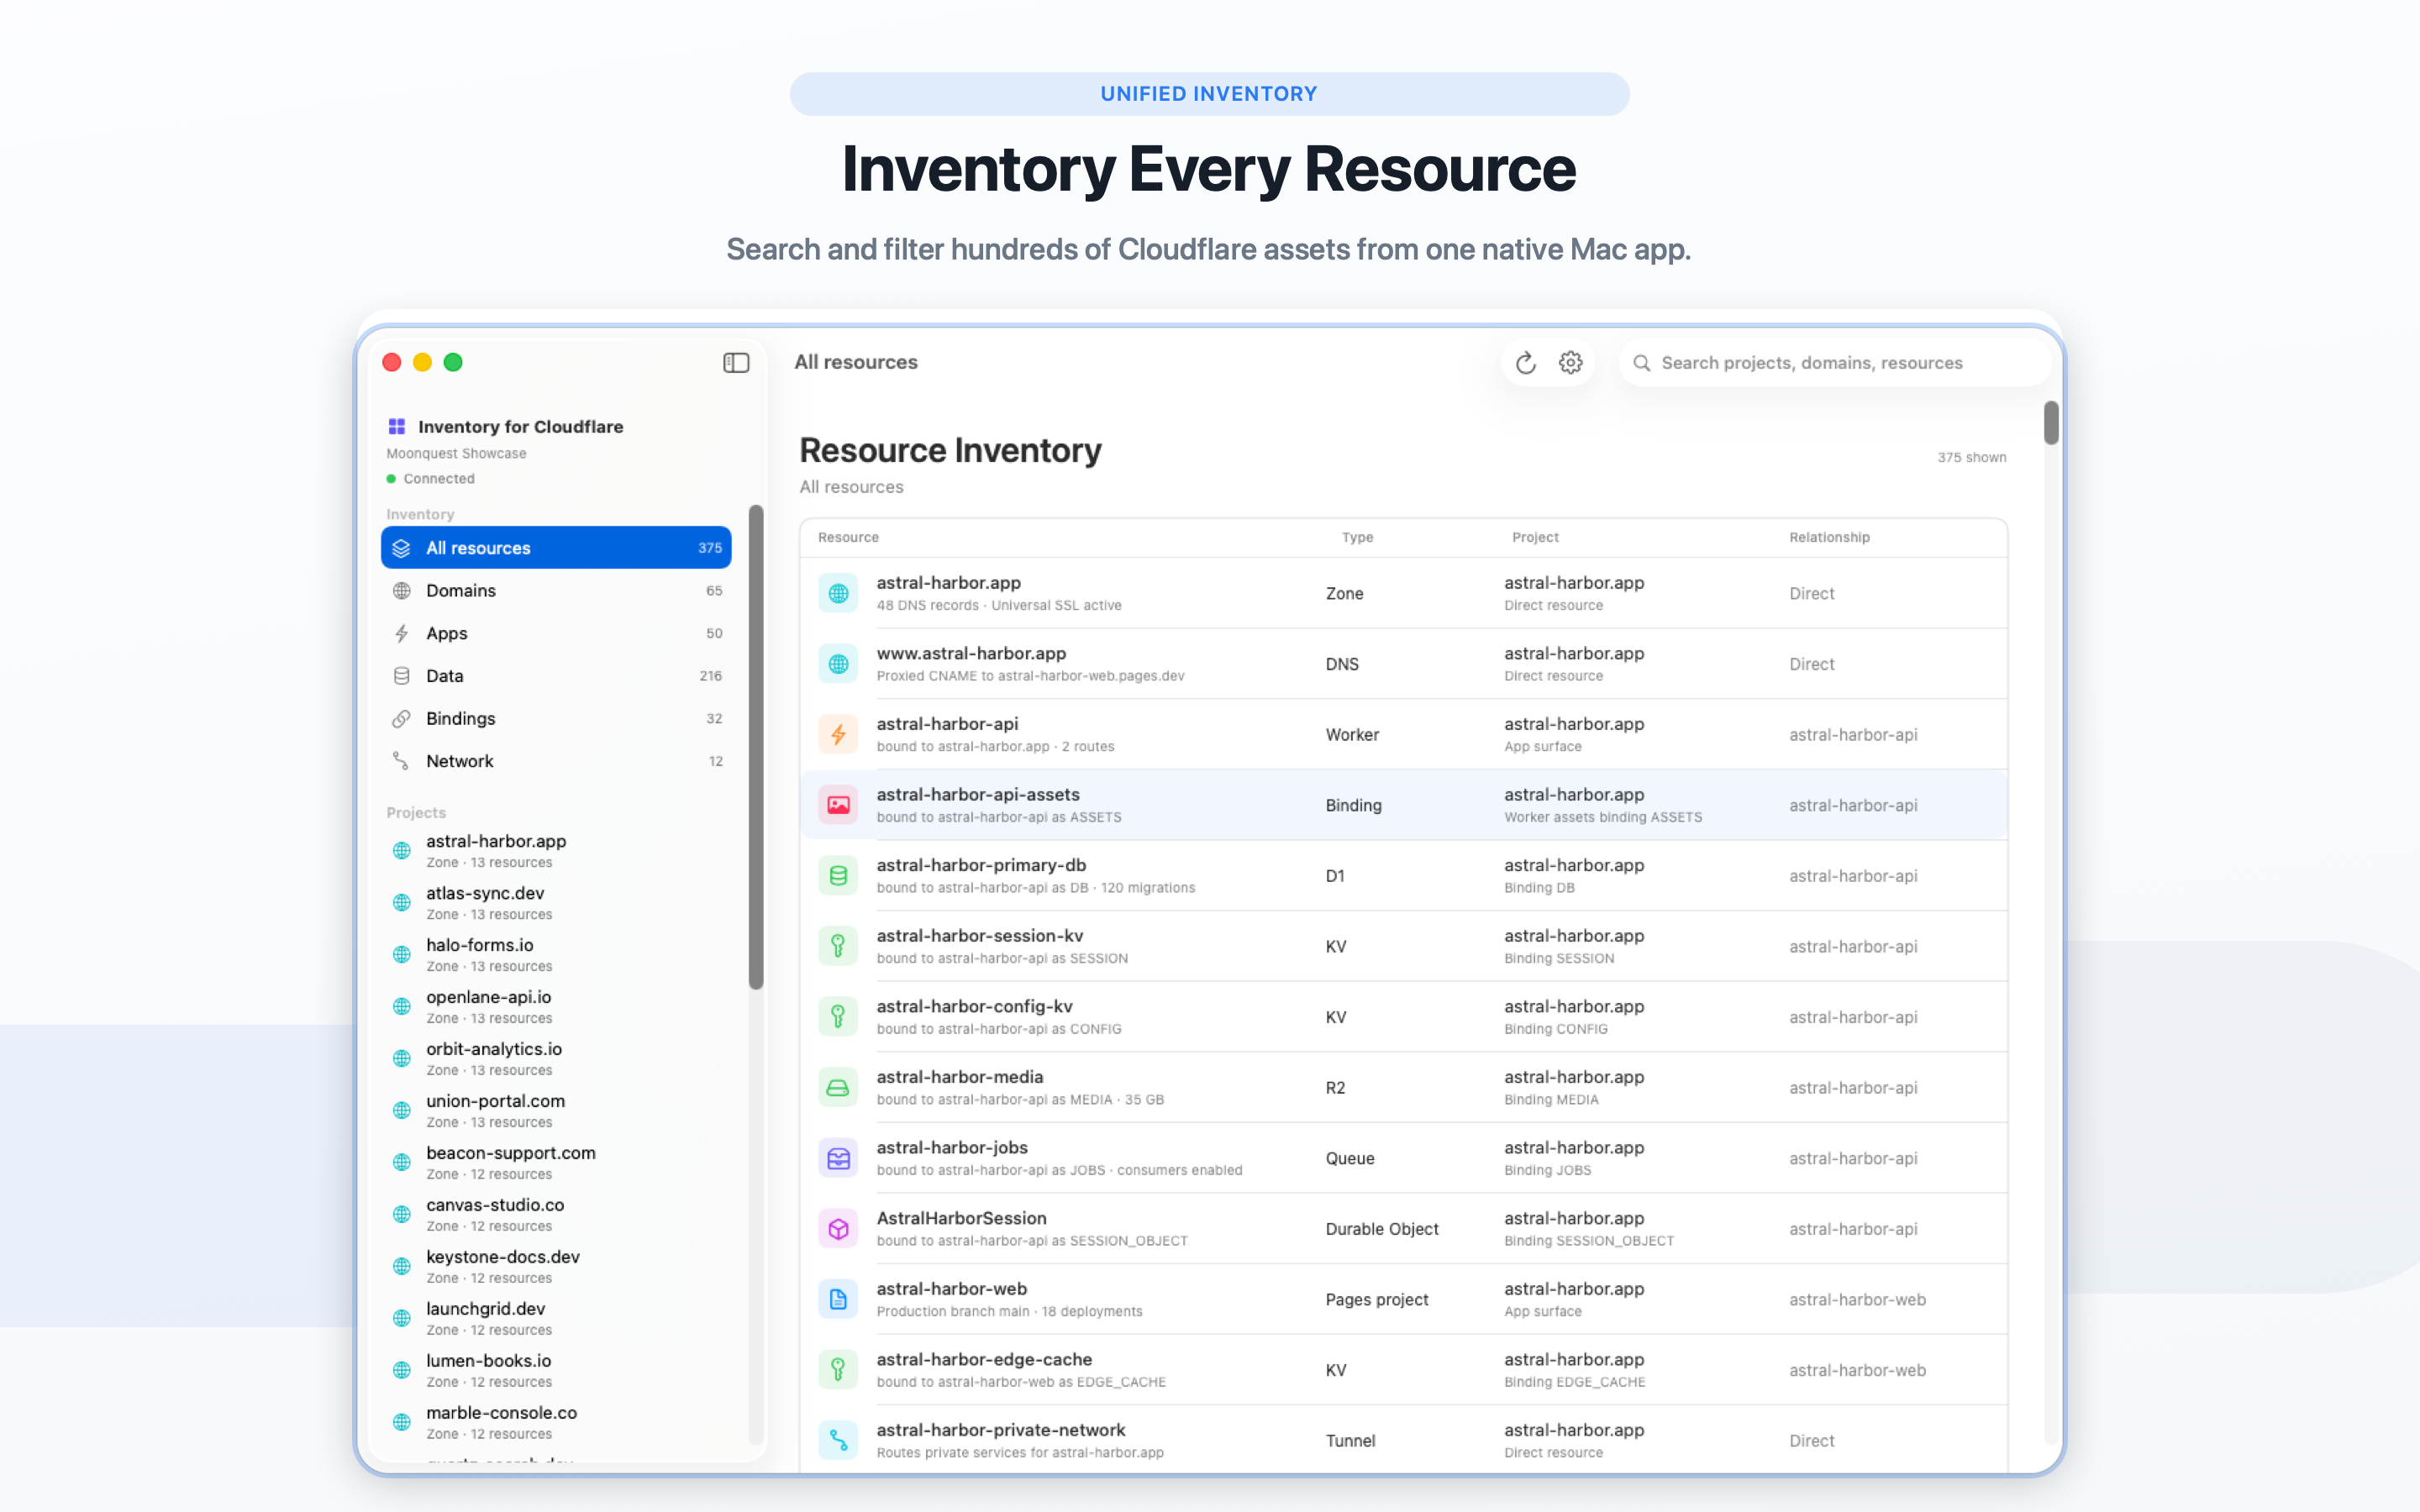Click the DNS icon for www.astral-harbor.app
This screenshot has width=2420, height=1512.
click(838, 664)
